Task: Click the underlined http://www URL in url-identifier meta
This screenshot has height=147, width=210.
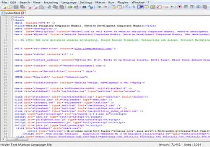Action: pyautogui.click(x=93, y=49)
